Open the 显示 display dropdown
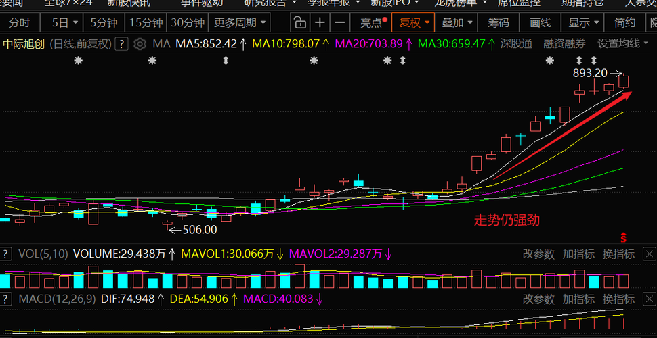 (583, 22)
